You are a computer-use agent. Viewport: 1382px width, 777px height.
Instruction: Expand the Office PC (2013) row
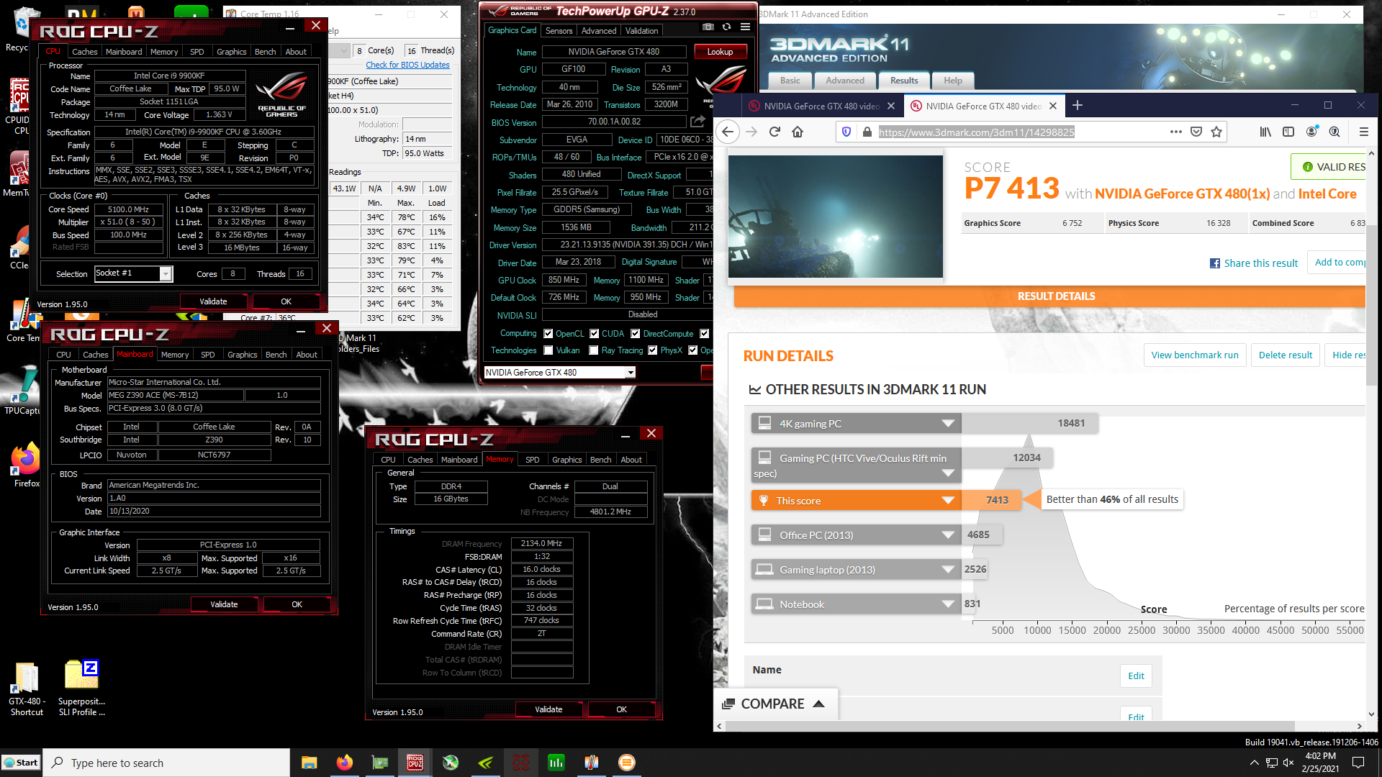[948, 535]
